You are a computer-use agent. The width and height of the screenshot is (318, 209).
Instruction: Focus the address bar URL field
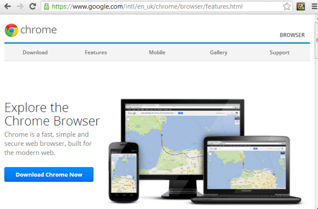pos(166,6)
